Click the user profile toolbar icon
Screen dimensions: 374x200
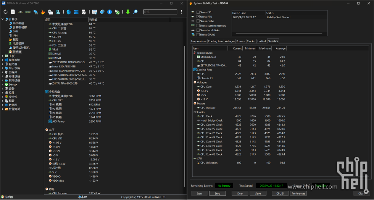[58, 12]
